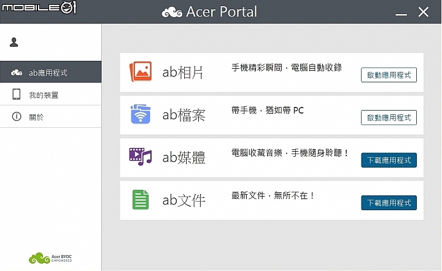
Task: Download ab文件 with 下載應用程式 button
Action: click(x=389, y=203)
